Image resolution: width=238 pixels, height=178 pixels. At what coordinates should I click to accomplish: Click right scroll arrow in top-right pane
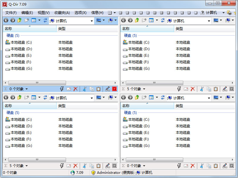[x=232, y=83]
